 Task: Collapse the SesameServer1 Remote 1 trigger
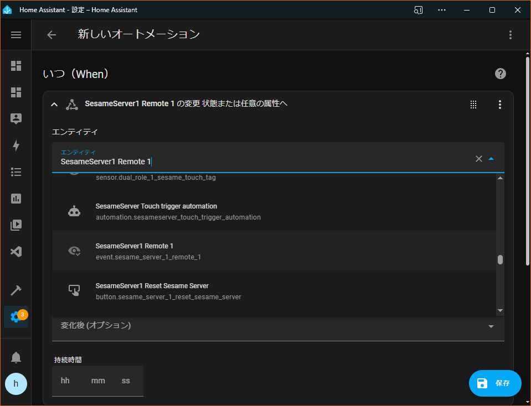(54, 105)
